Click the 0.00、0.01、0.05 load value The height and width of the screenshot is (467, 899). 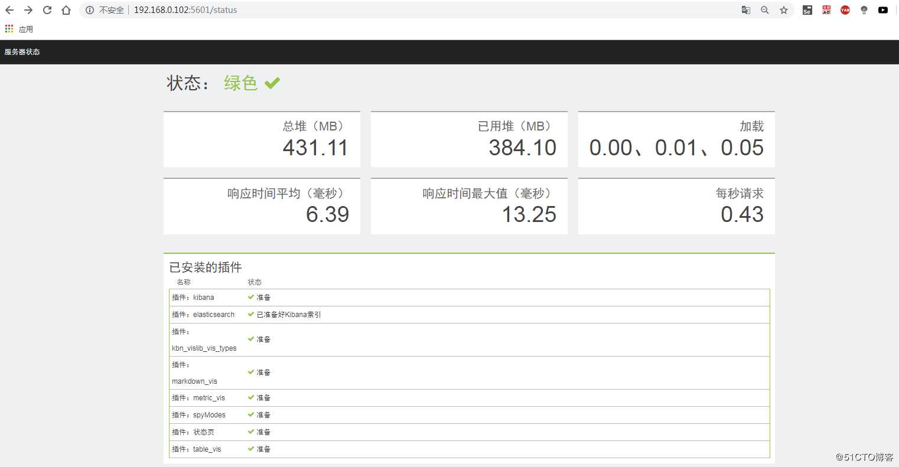677,148
